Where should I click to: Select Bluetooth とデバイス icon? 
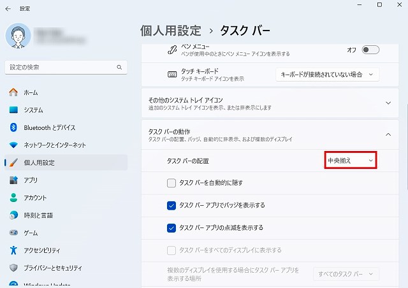pos(13,127)
